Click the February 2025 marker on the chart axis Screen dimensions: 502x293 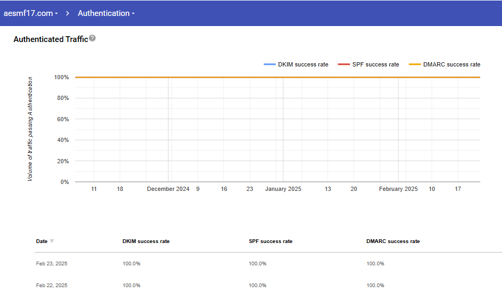tap(398, 189)
